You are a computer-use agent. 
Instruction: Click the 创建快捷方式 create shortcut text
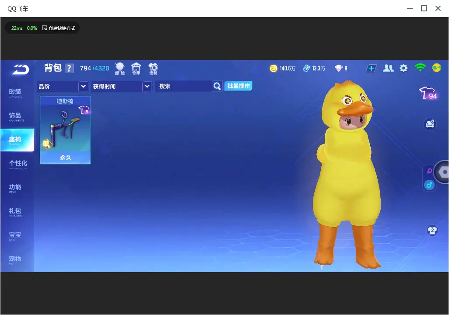tap(62, 28)
